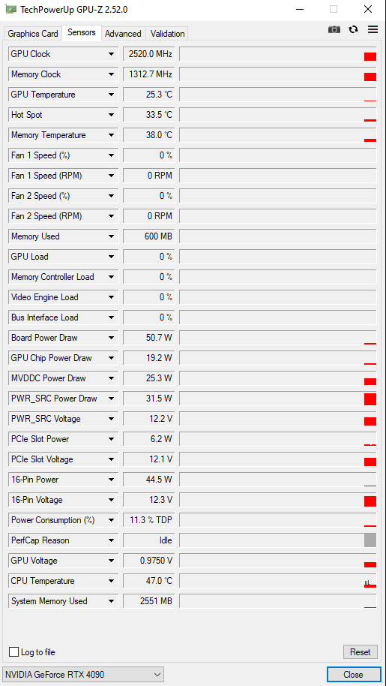
Task: Open the 16-Pin Power dropdown arrow
Action: [112, 480]
